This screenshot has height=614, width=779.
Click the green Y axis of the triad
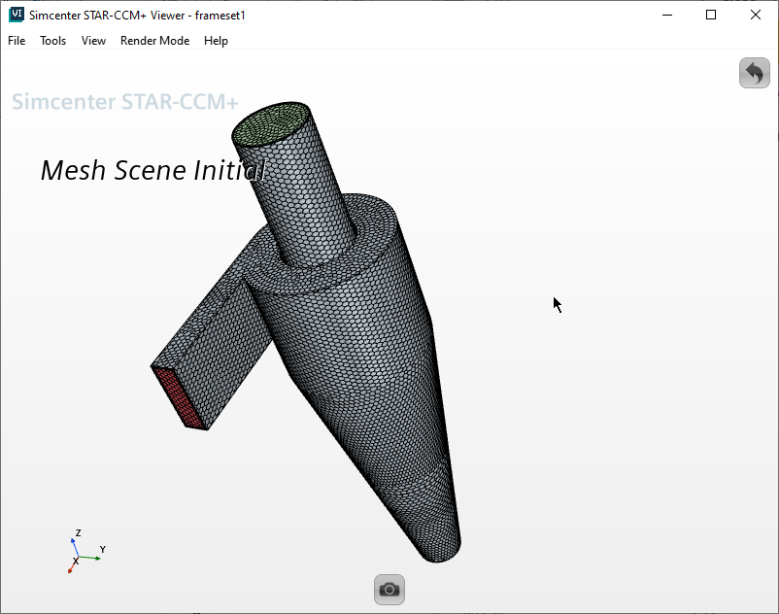tap(92, 558)
